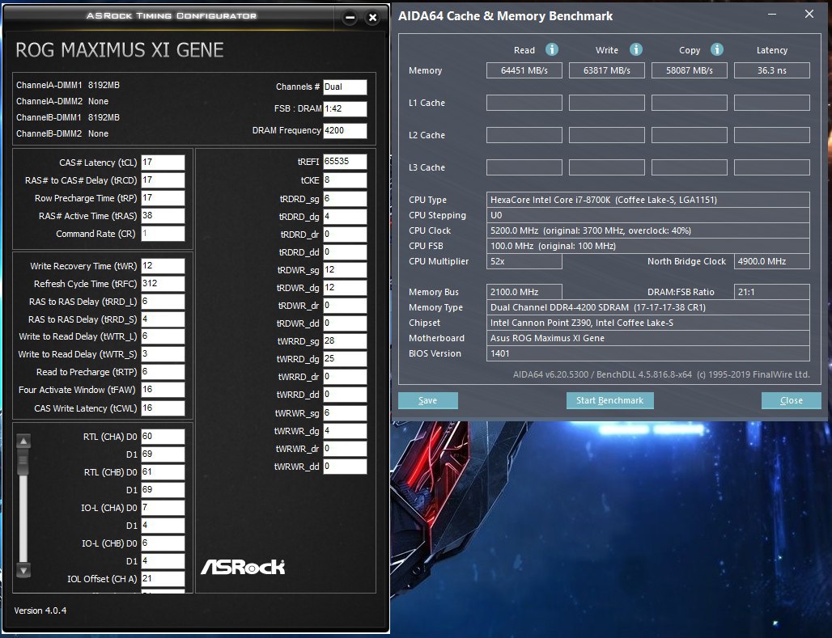This screenshot has width=832, height=638.
Task: Start the AIDA64 benchmark
Action: pyautogui.click(x=609, y=400)
